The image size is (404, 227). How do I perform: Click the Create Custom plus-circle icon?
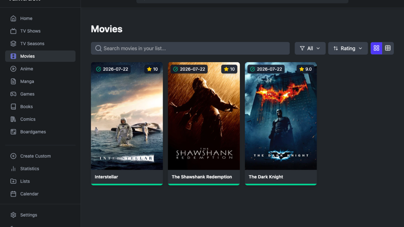(13, 156)
